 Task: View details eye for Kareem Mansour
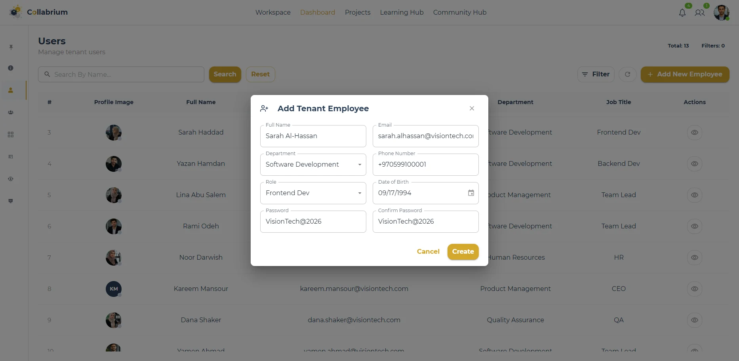[694, 289]
